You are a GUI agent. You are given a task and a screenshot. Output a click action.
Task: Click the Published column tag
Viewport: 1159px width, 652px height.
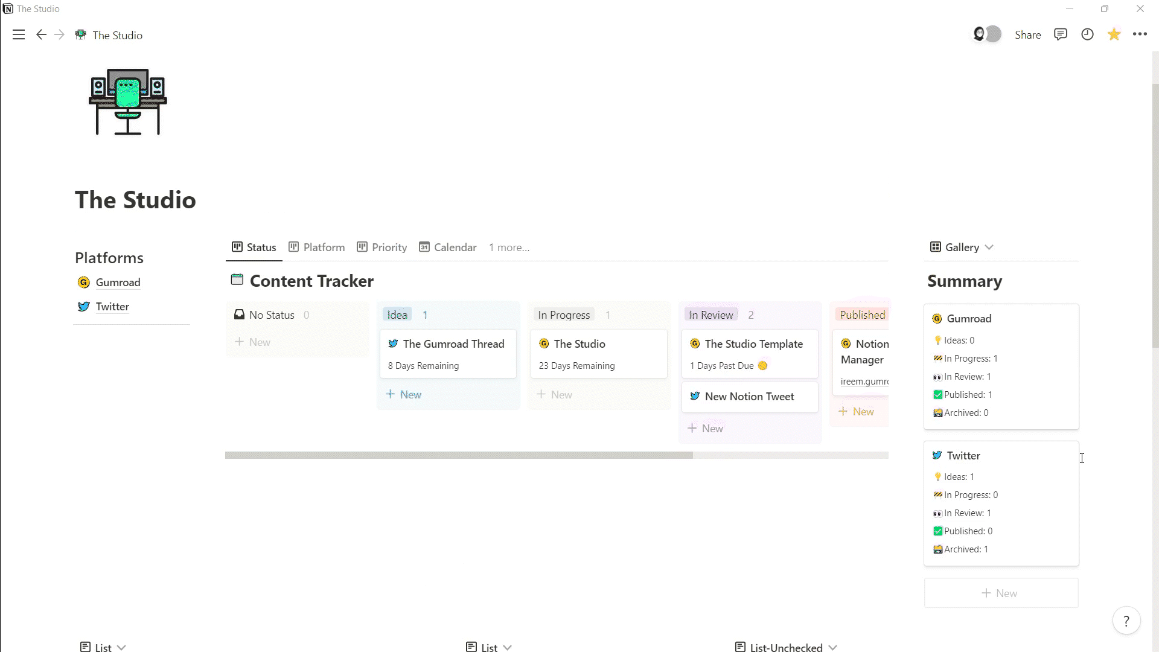click(862, 315)
